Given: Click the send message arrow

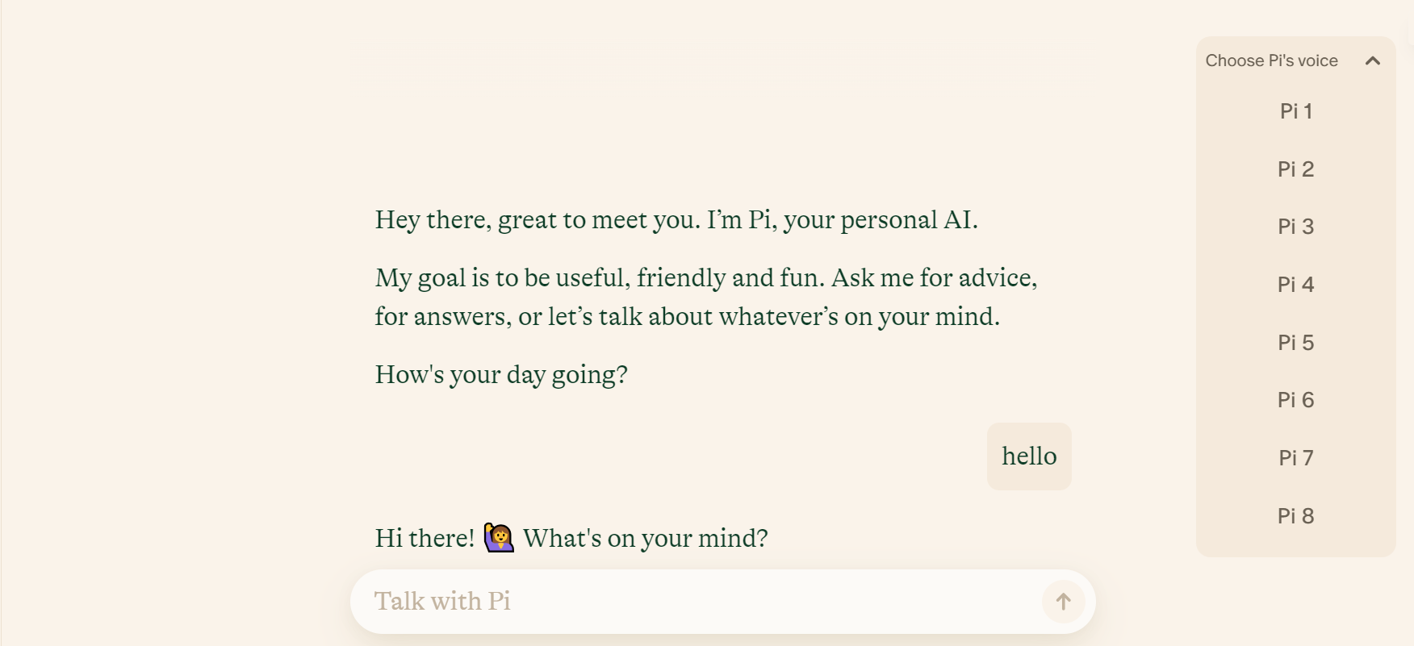Looking at the screenshot, I should pos(1063,601).
